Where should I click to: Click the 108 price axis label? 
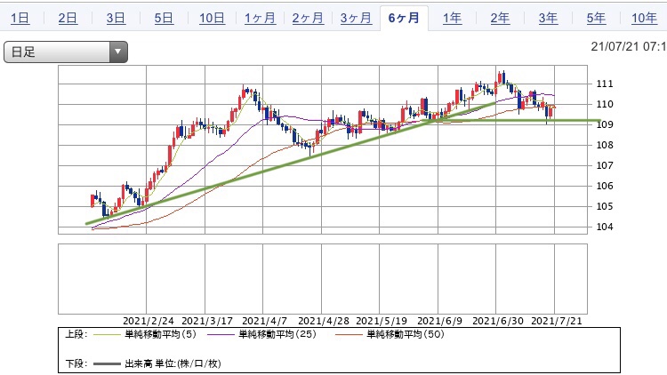(605, 145)
